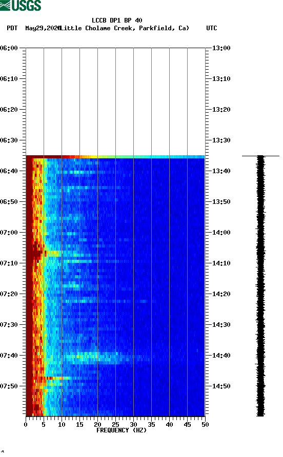
Task: Click the '06:30' PDT time label
Action: coord(9,140)
